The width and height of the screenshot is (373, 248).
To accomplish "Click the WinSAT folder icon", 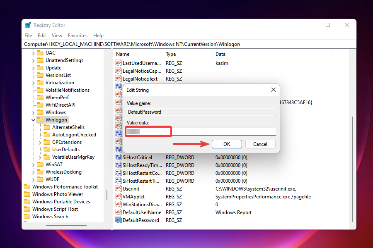I will 40,165.
